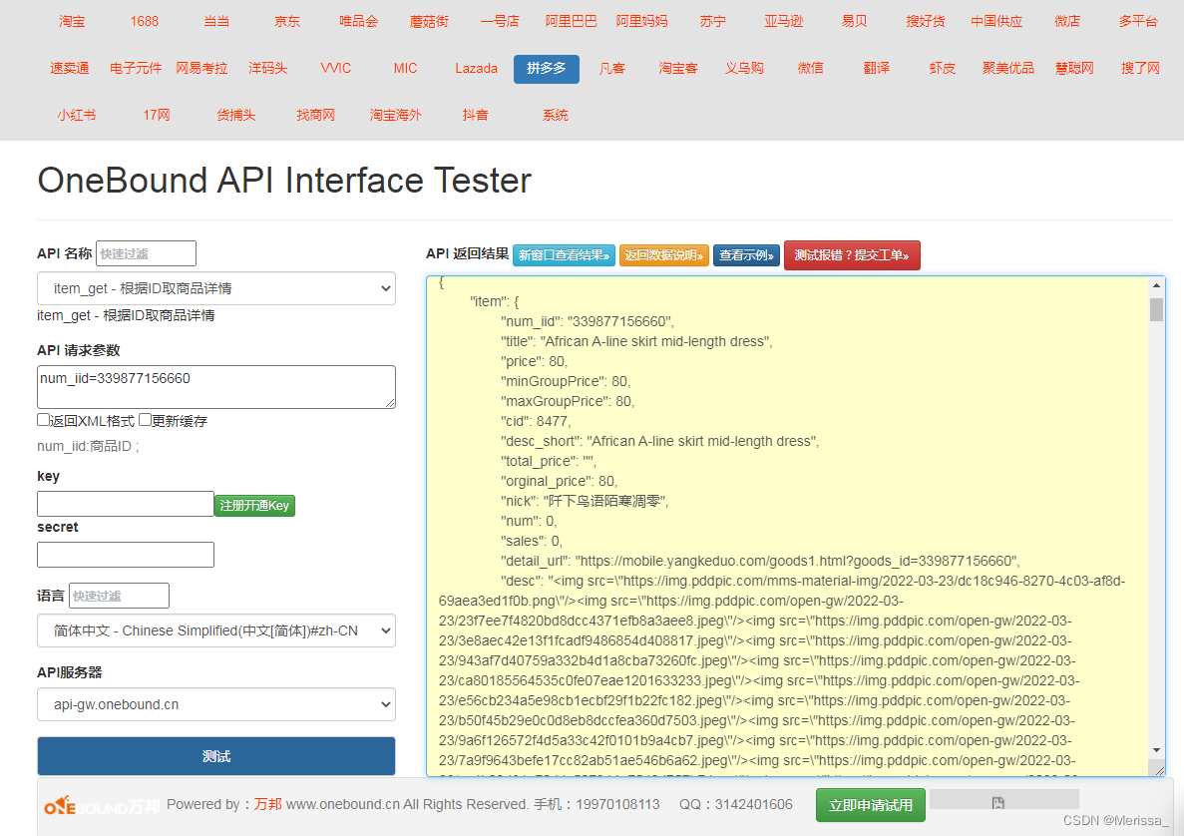Select the 小红书 platform tab
This screenshot has width=1184, height=836.
pos(76,116)
